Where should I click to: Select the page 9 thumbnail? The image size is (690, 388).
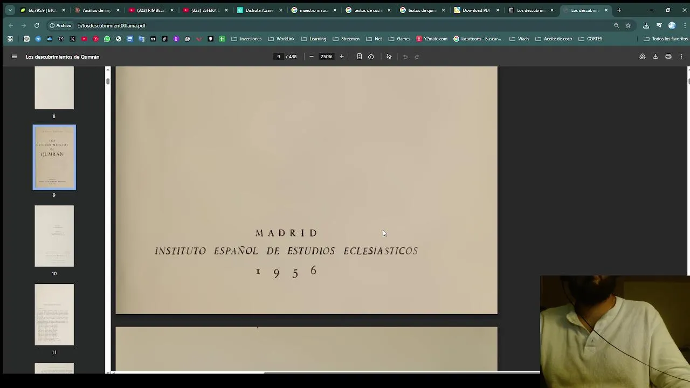[54, 157]
